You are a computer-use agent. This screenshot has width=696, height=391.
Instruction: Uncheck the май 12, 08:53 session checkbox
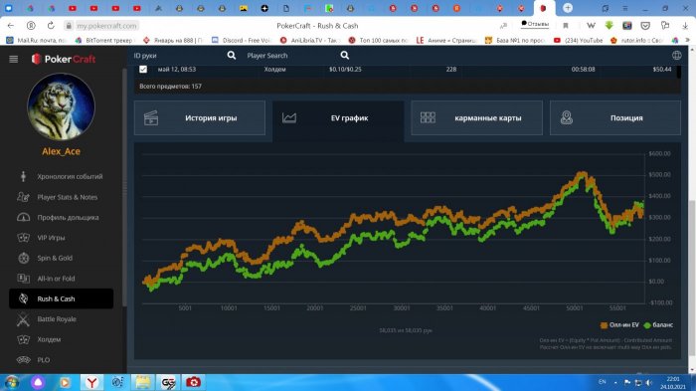[x=143, y=69]
